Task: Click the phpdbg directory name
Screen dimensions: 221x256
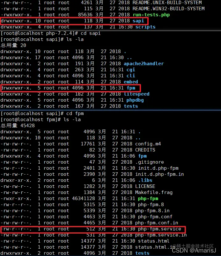Action: coord(135,100)
